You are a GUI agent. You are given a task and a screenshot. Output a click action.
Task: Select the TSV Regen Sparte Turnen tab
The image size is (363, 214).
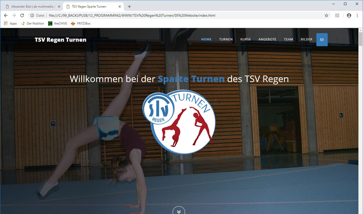[93, 6]
